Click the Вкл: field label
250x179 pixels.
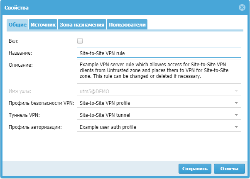[x=14, y=41]
